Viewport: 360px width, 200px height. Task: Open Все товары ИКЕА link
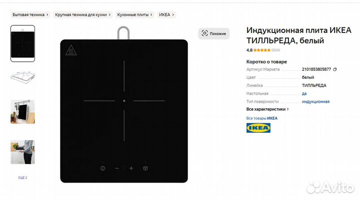261,118
